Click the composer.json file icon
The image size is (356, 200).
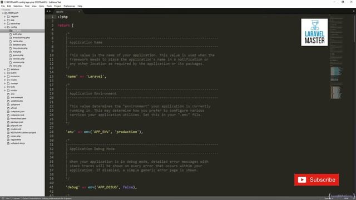pos(8,112)
